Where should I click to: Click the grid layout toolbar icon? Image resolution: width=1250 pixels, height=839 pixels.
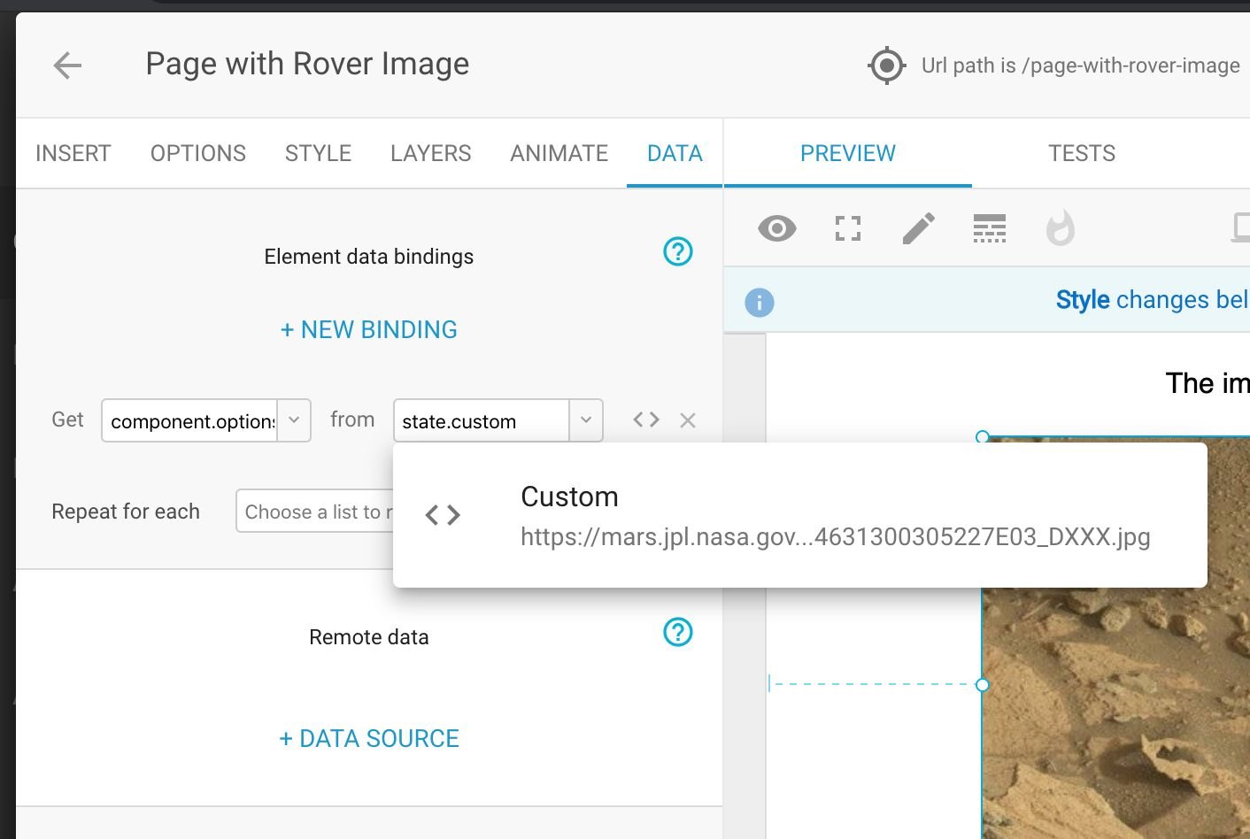(989, 228)
